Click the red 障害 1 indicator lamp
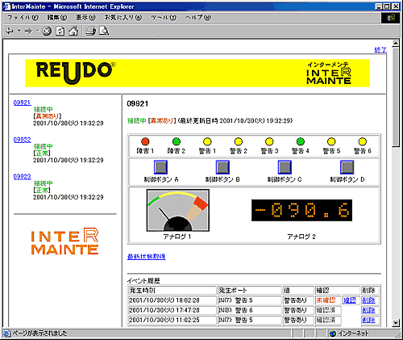The width and height of the screenshot is (403, 340). pyautogui.click(x=145, y=141)
